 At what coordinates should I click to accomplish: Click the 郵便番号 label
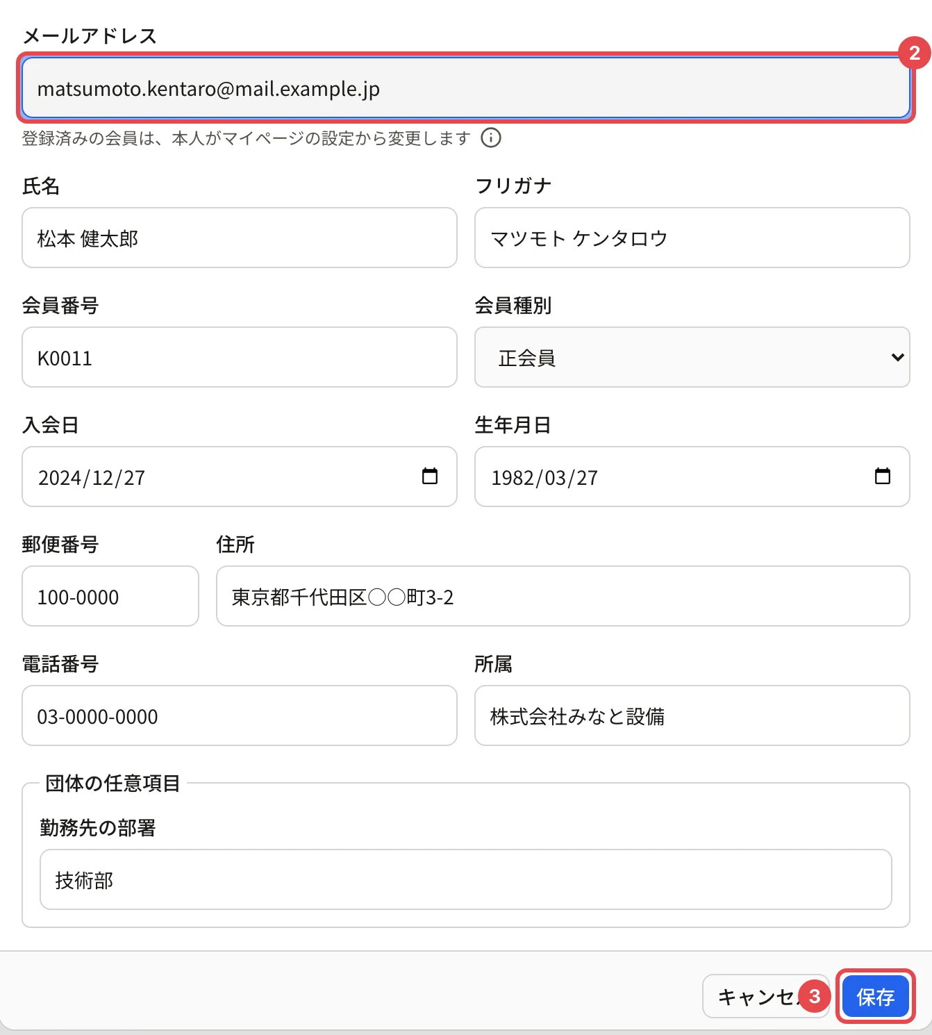tap(60, 545)
